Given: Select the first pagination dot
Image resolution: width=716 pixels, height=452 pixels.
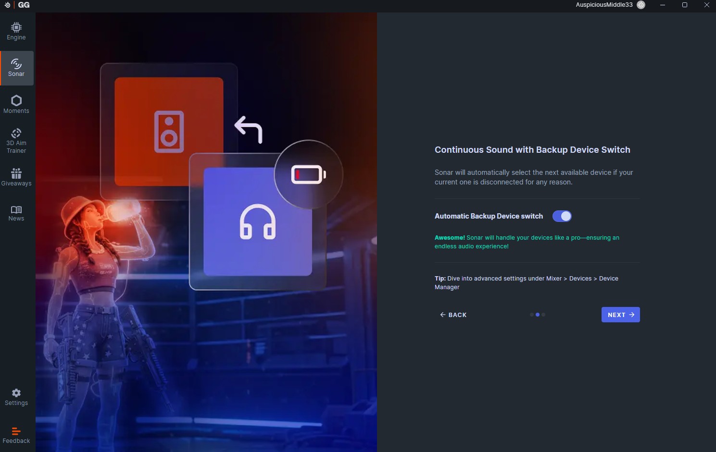Looking at the screenshot, I should click(x=531, y=315).
